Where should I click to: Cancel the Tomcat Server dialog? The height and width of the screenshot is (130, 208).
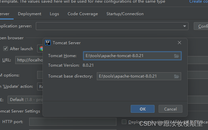(x=171, y=109)
